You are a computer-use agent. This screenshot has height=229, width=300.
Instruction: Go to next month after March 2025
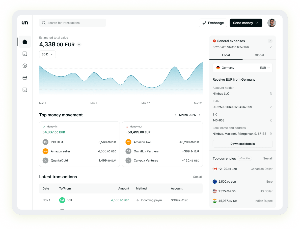coord(199,115)
